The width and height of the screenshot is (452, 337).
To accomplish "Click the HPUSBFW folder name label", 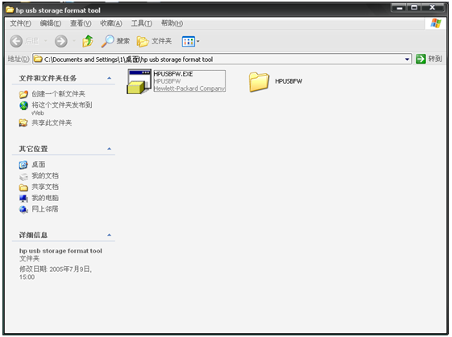I will point(288,81).
